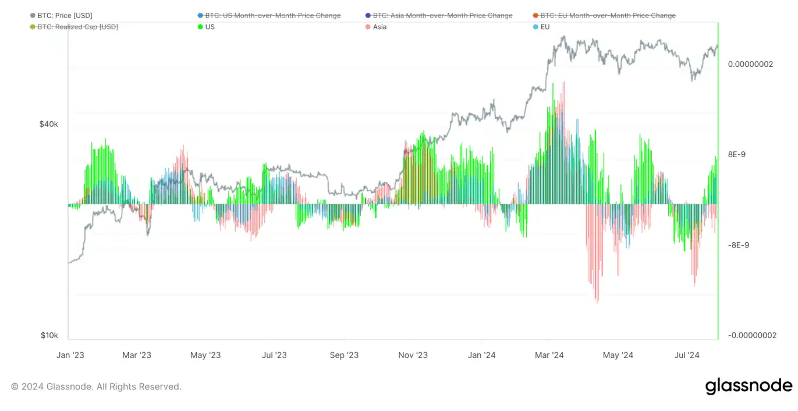Enable BTC: EU Month-over-Month Price Change label
Screen dimensions: 798x411
point(608,16)
